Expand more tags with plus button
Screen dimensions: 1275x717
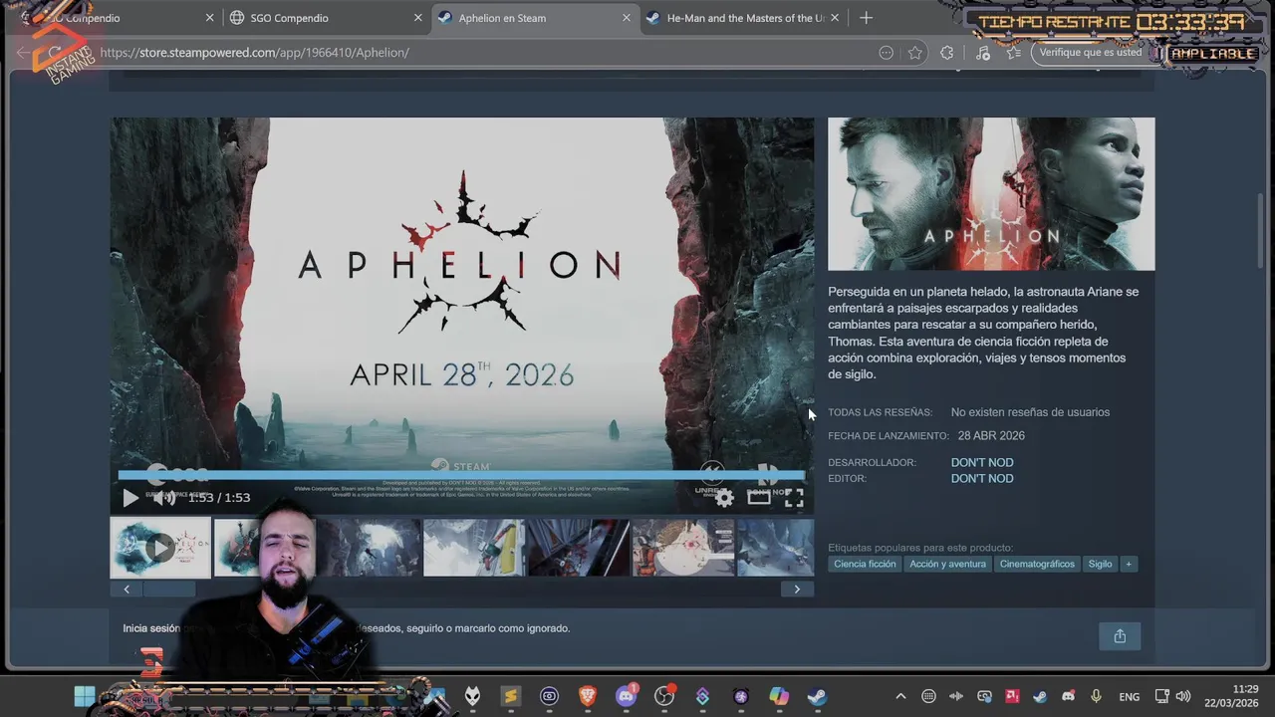[1129, 564]
